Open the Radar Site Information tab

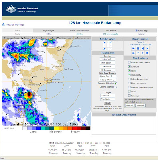tap(79, 30)
